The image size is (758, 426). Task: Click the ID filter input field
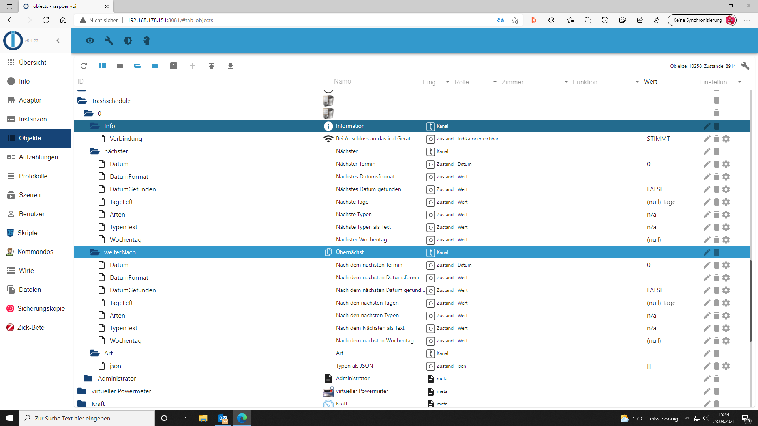tap(197, 82)
